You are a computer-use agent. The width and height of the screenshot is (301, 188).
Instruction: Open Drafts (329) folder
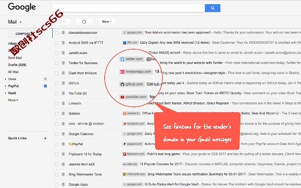[x=17, y=65]
